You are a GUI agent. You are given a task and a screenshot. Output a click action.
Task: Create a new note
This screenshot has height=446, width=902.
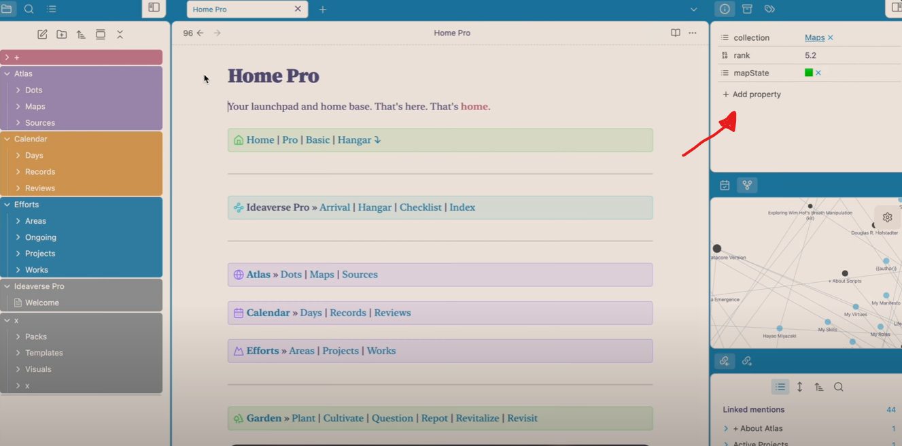click(x=42, y=34)
